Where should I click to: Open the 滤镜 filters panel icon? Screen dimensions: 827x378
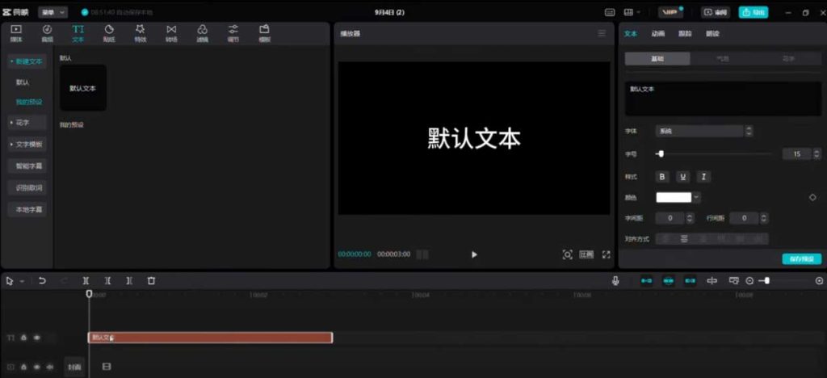click(x=203, y=33)
